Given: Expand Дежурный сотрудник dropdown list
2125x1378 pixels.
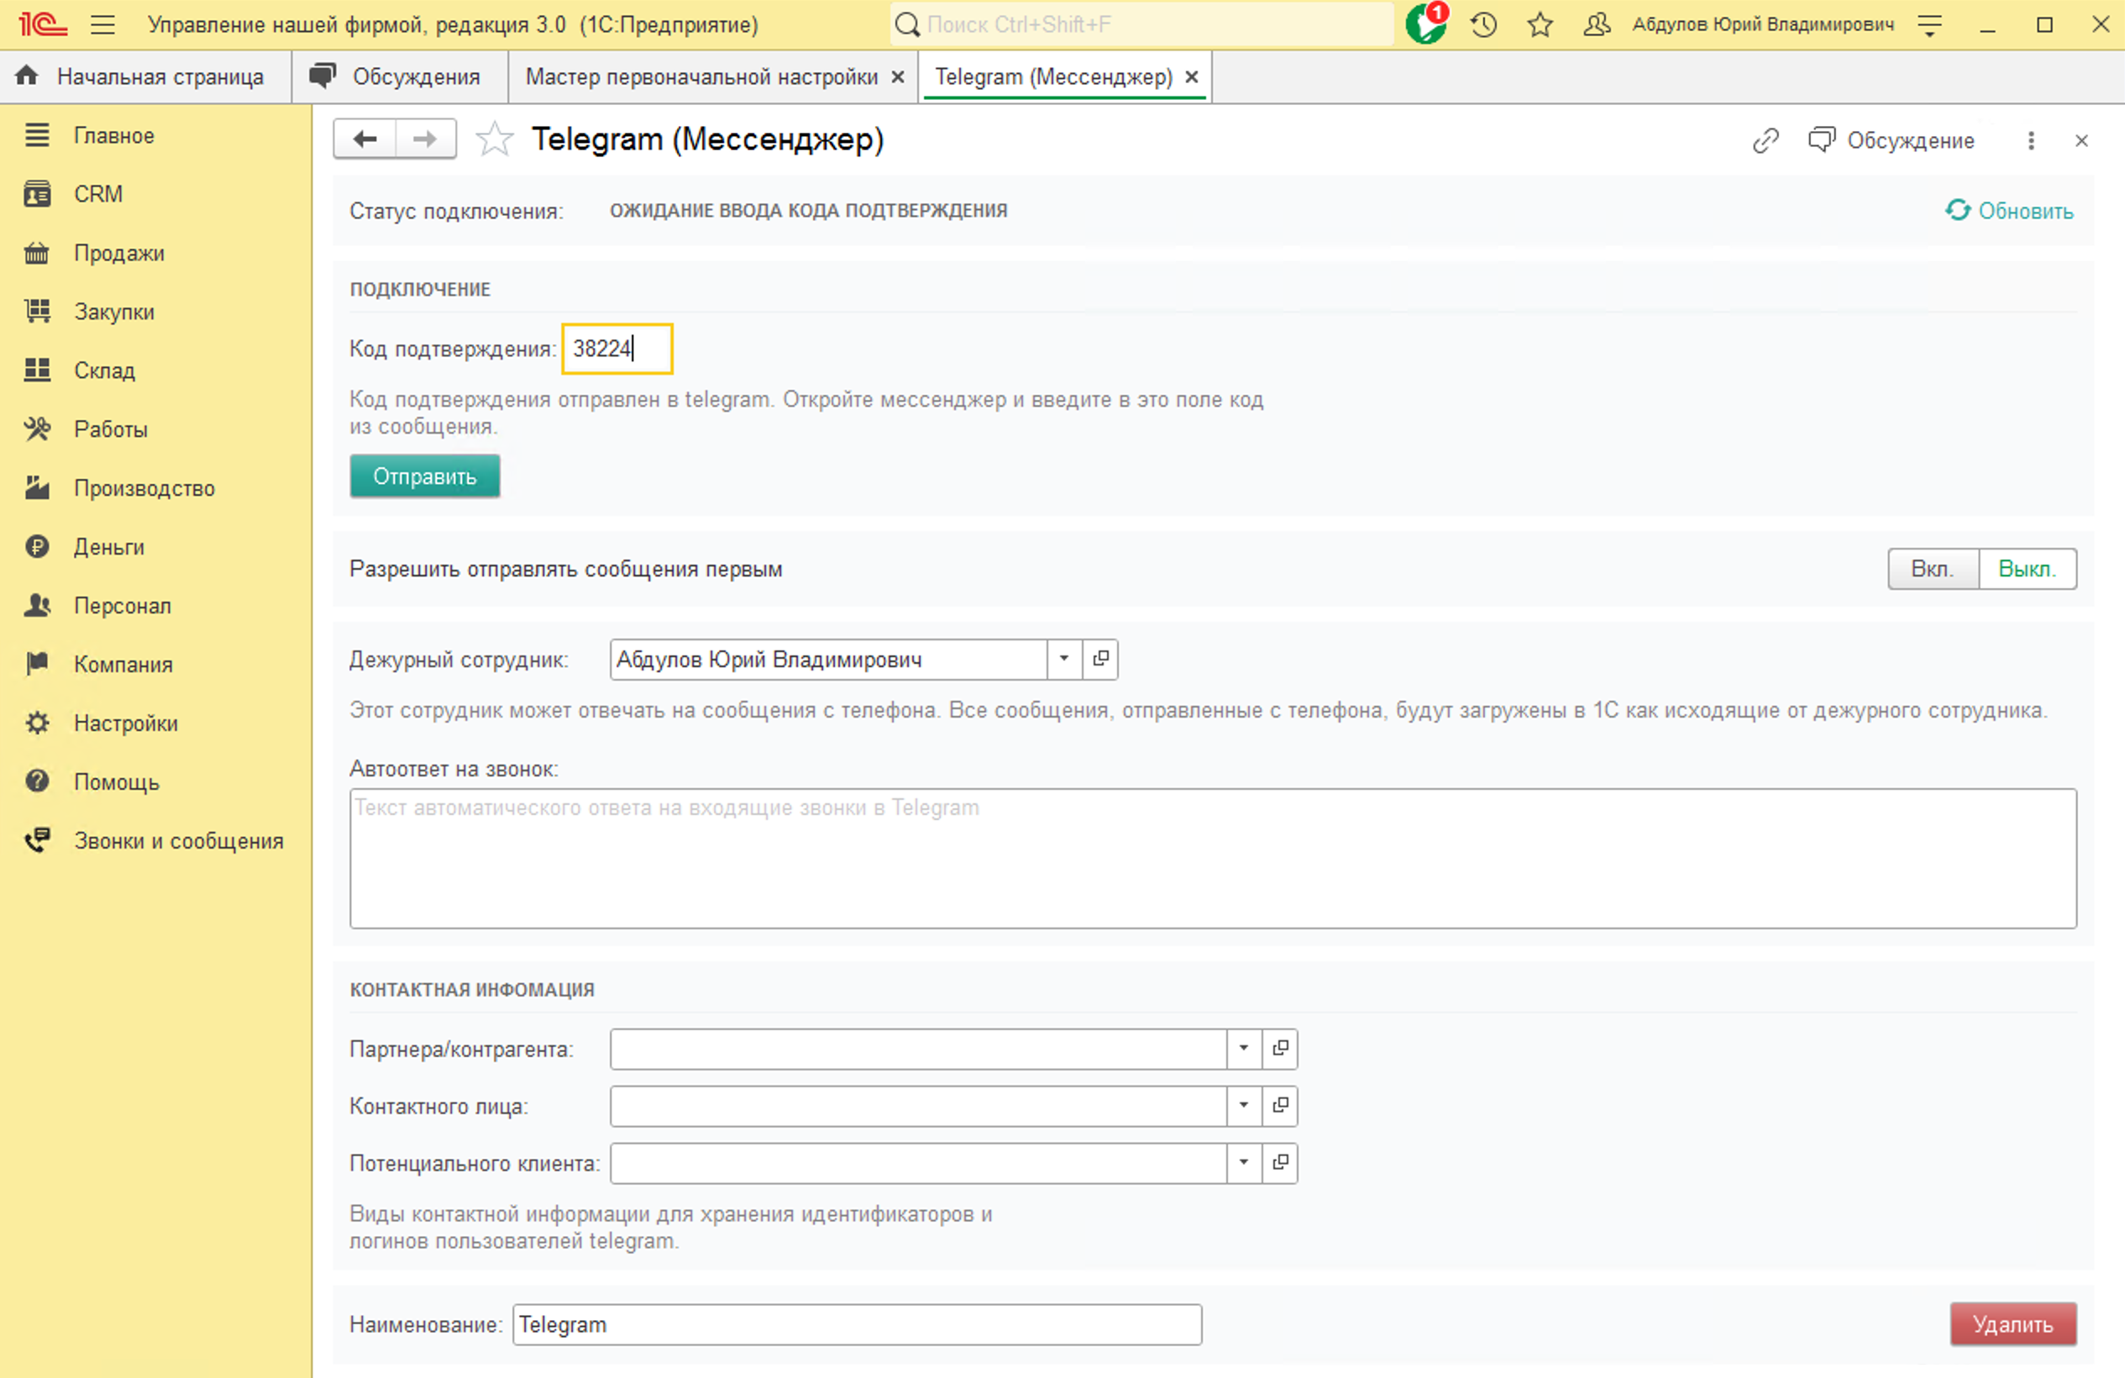Looking at the screenshot, I should pyautogui.click(x=1063, y=659).
